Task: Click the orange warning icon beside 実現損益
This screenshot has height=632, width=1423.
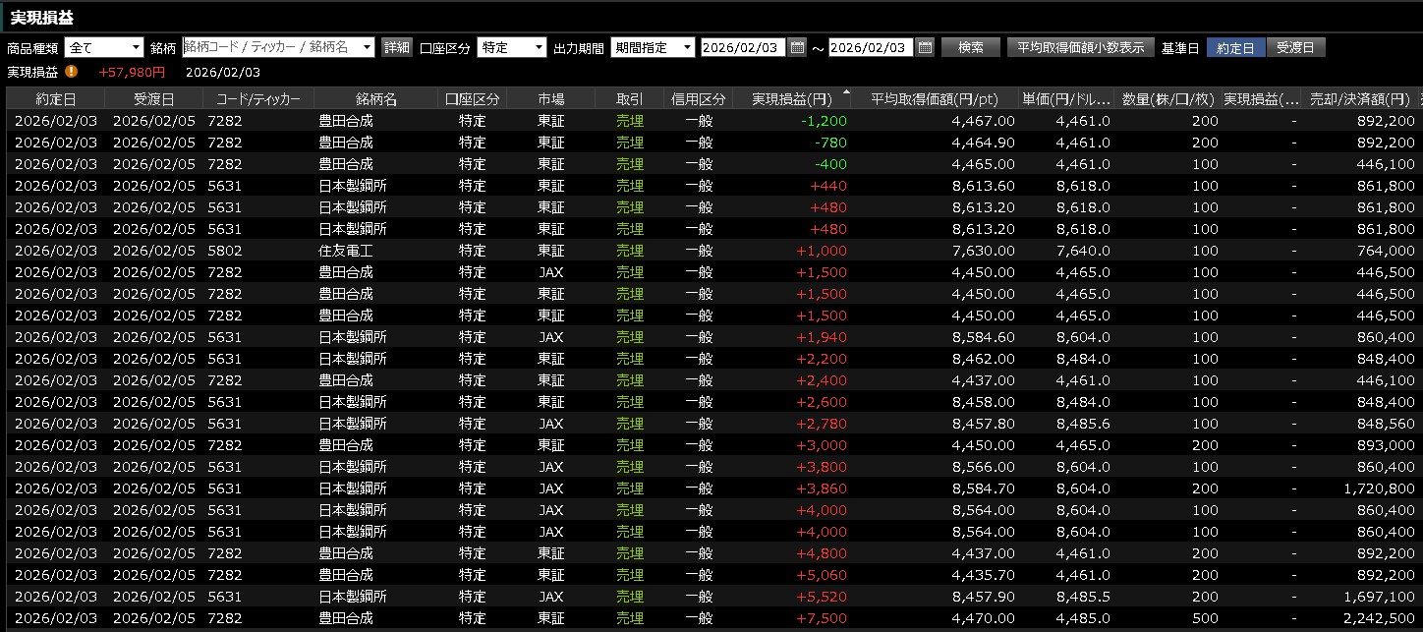Action: pos(72,72)
